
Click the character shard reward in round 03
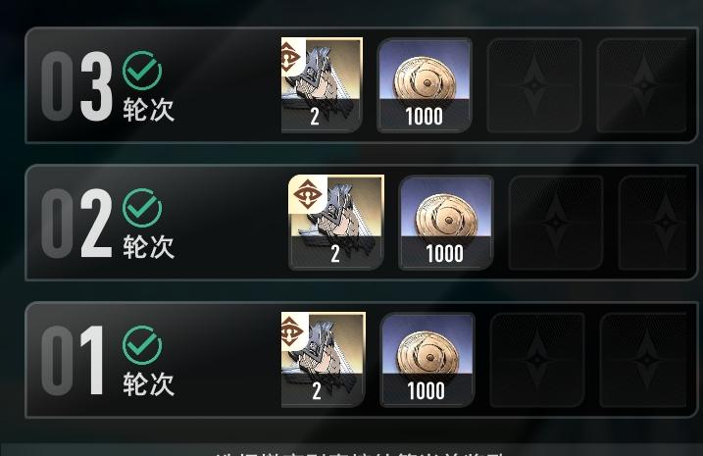pos(322,85)
